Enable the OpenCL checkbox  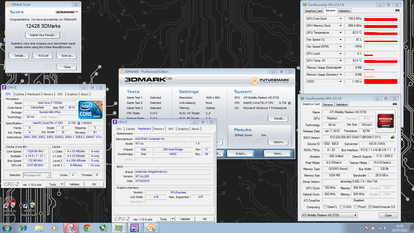(325, 207)
